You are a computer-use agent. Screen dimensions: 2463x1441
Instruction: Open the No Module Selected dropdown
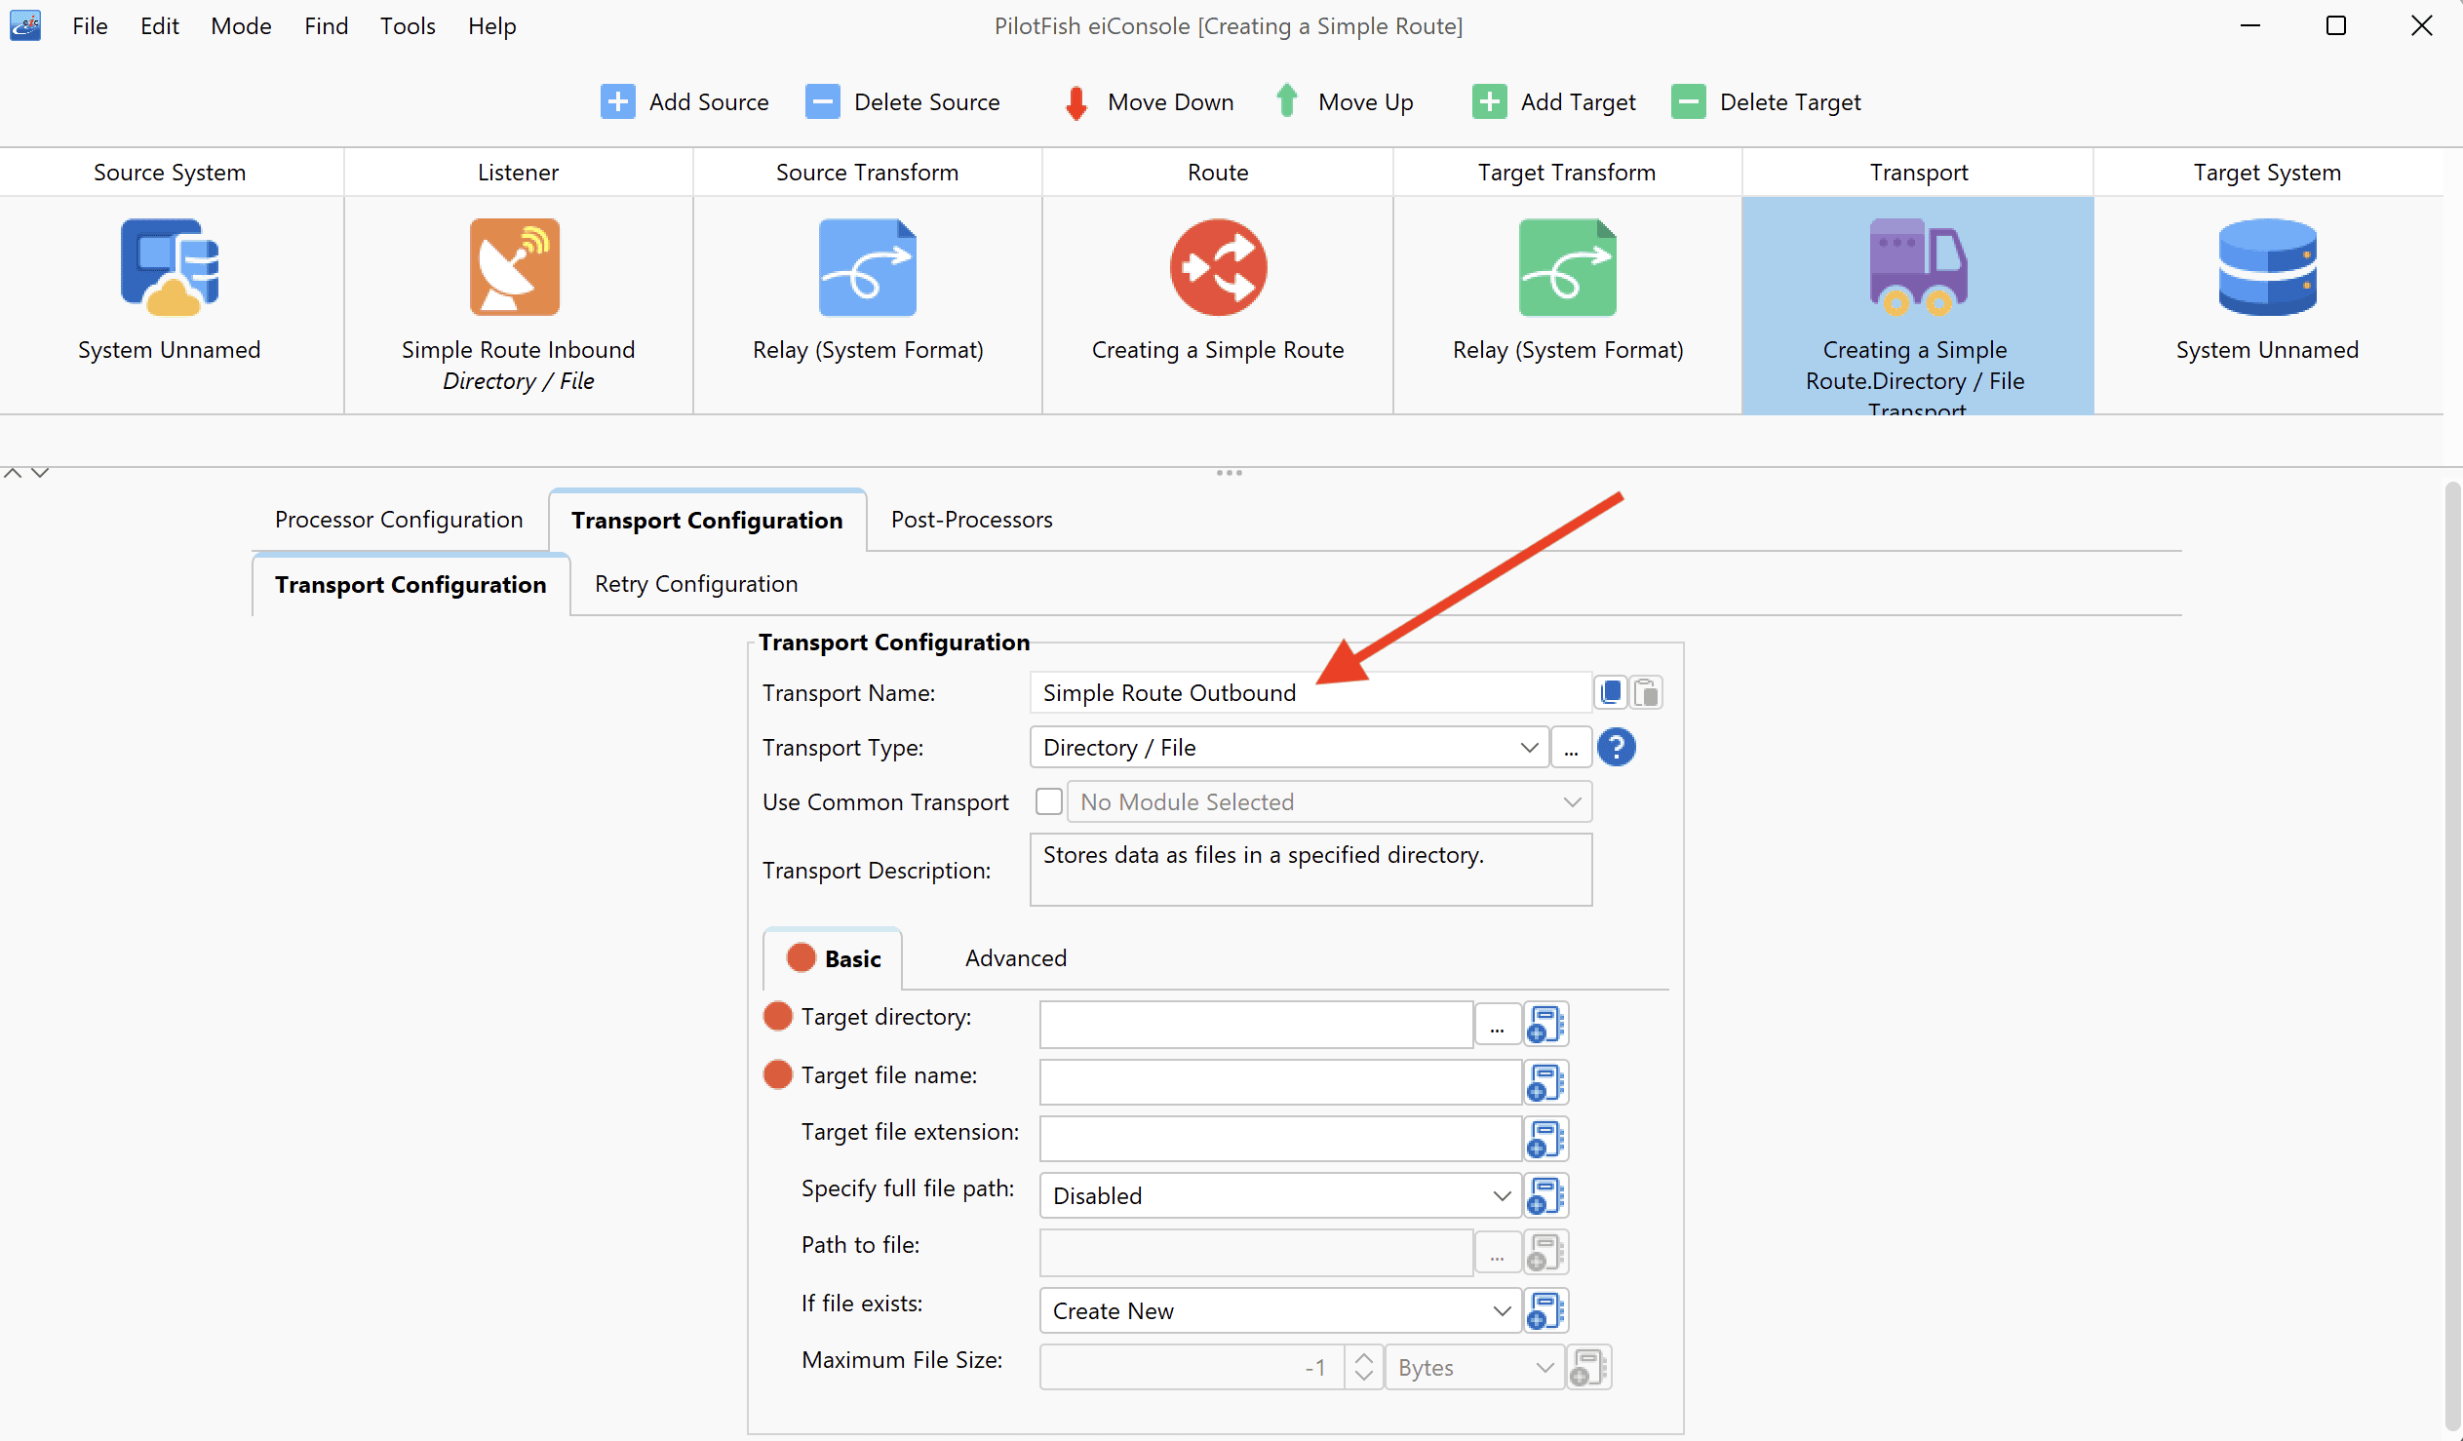coord(1329,801)
